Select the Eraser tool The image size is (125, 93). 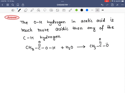coord(26,10)
